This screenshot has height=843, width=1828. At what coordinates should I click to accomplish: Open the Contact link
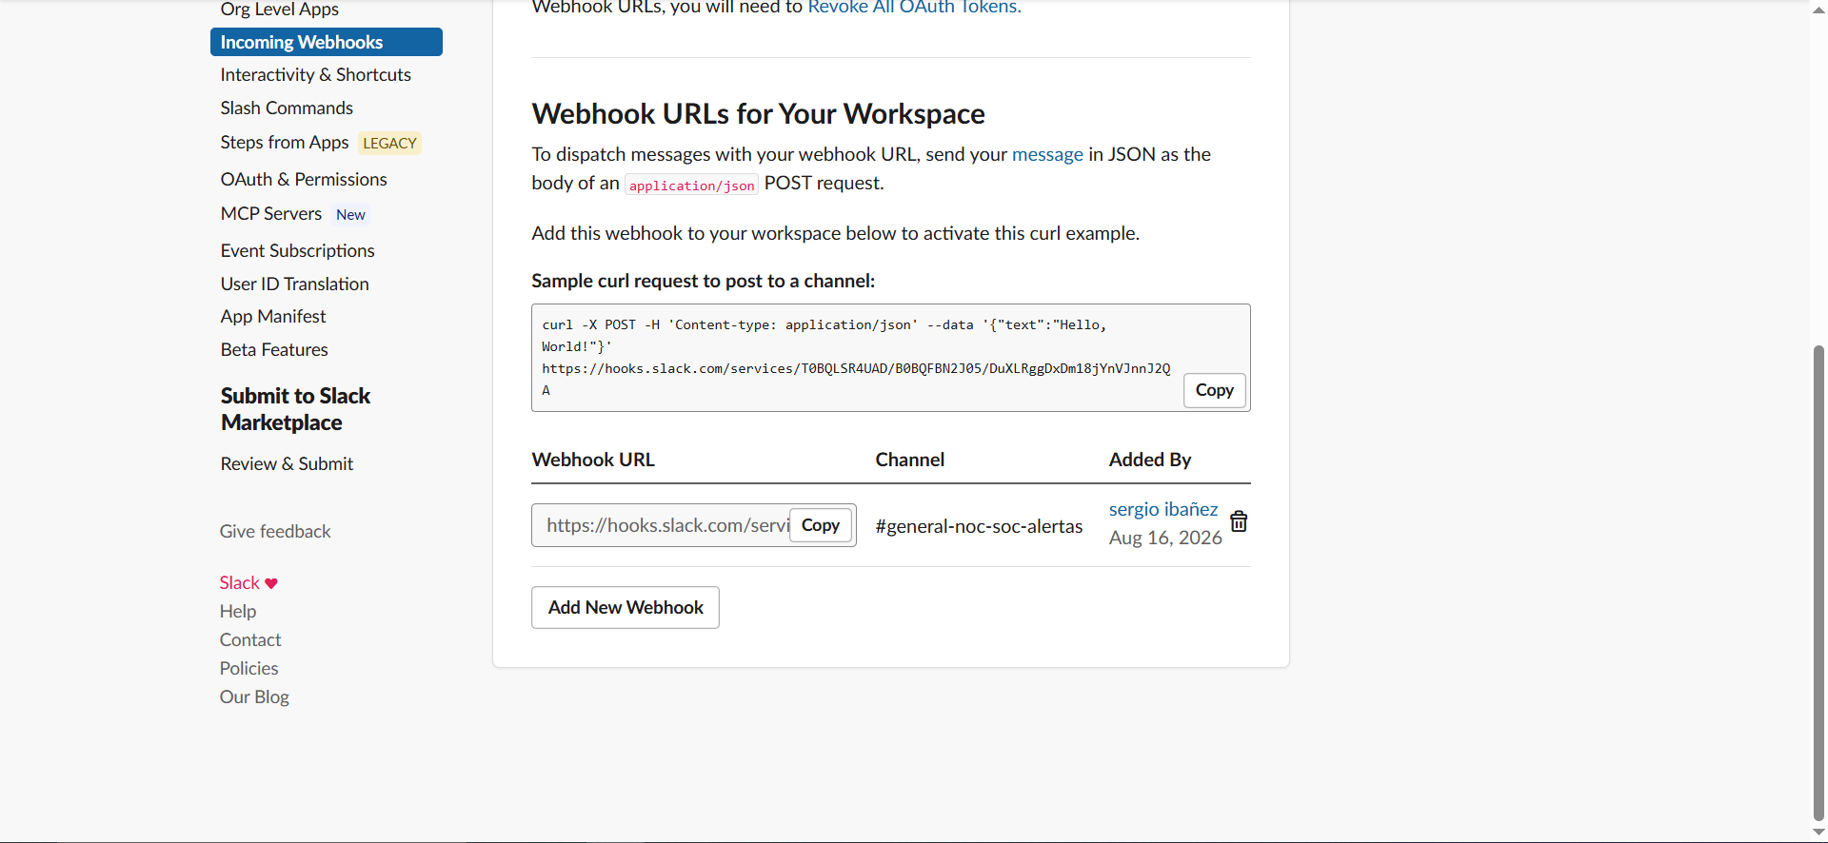pos(250,639)
